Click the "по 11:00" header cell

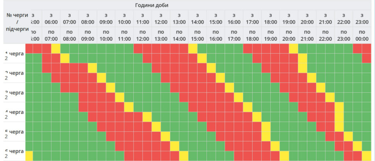coord(124,35)
